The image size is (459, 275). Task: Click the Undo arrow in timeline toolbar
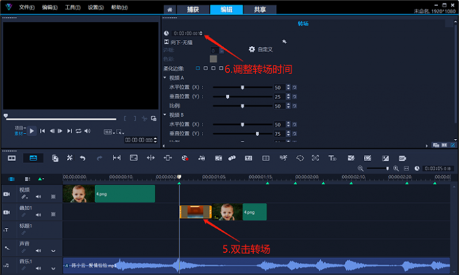tap(82, 158)
